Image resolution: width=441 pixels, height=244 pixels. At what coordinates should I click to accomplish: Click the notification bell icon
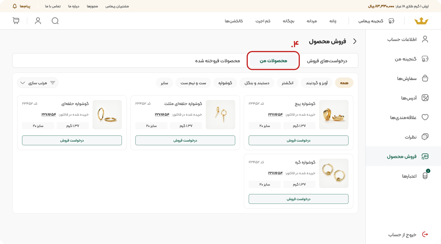pos(15,6)
